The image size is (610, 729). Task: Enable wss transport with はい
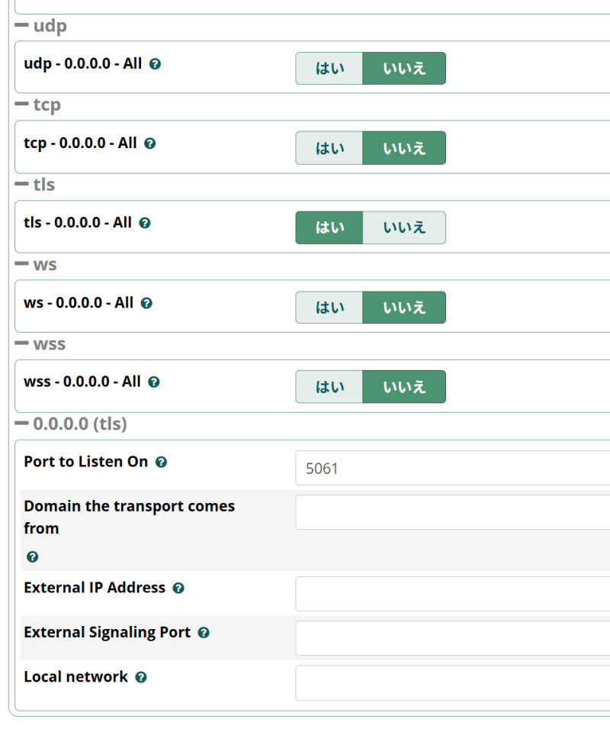pyautogui.click(x=329, y=387)
